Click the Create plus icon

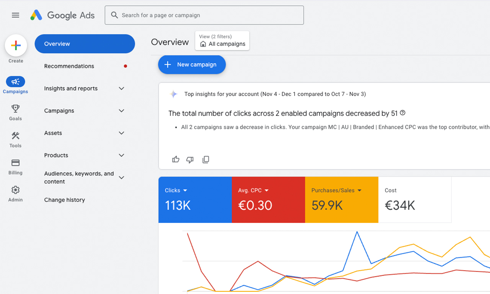point(16,45)
